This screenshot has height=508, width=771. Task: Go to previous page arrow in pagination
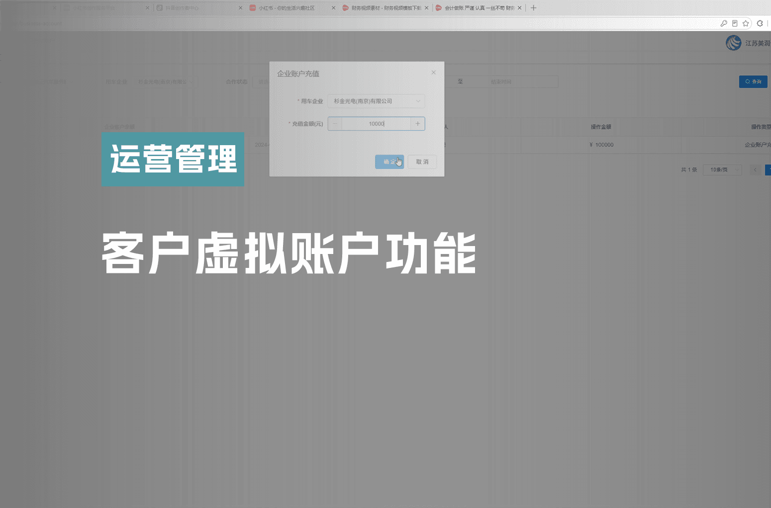point(755,170)
